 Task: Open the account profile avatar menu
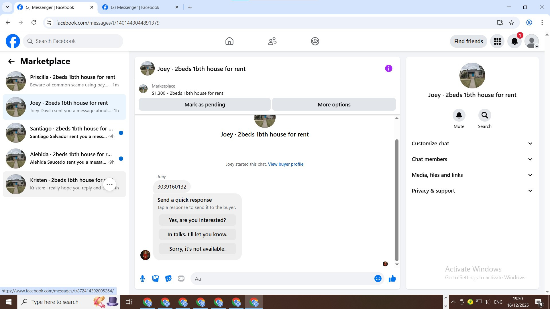click(x=532, y=41)
